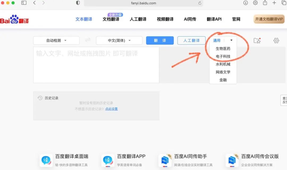Open 翻译API navigation tab
The height and width of the screenshot is (170, 287).
point(214,19)
